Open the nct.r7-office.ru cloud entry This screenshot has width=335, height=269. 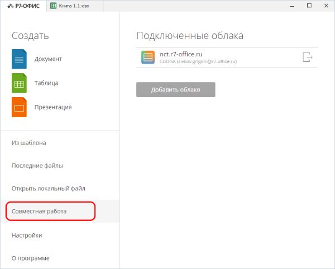tap(227, 57)
